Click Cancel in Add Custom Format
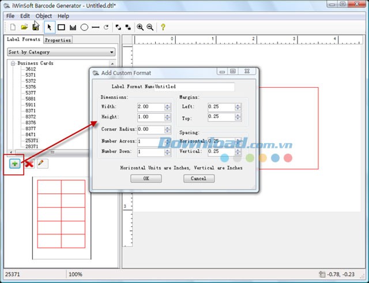Image resolution: width=369 pixels, height=283 pixels. coord(199,178)
